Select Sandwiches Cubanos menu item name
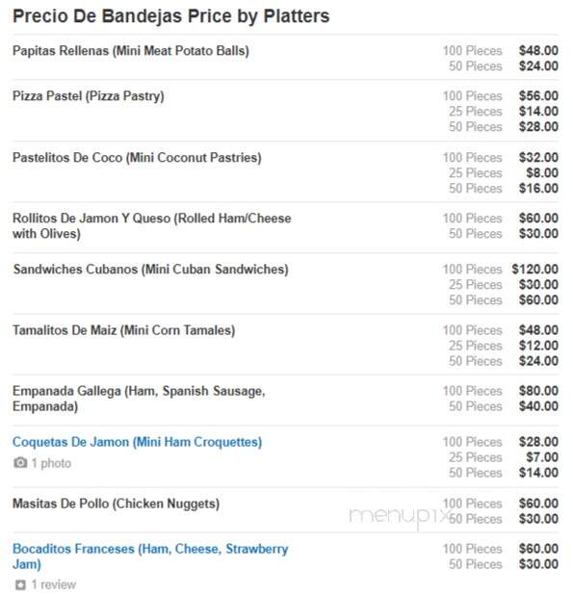Viewport: 573px width, 595px height. pyautogui.click(x=150, y=269)
